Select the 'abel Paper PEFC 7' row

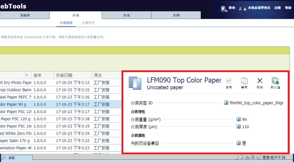pyautogui.click(x=61, y=97)
